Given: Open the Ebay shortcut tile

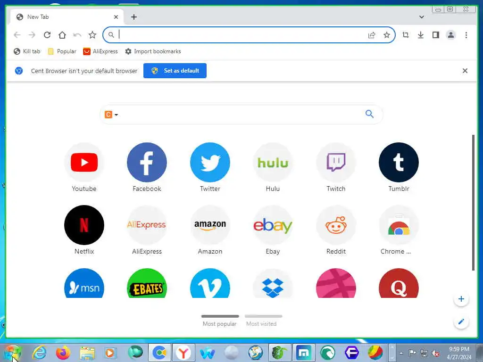Looking at the screenshot, I should (x=273, y=230).
